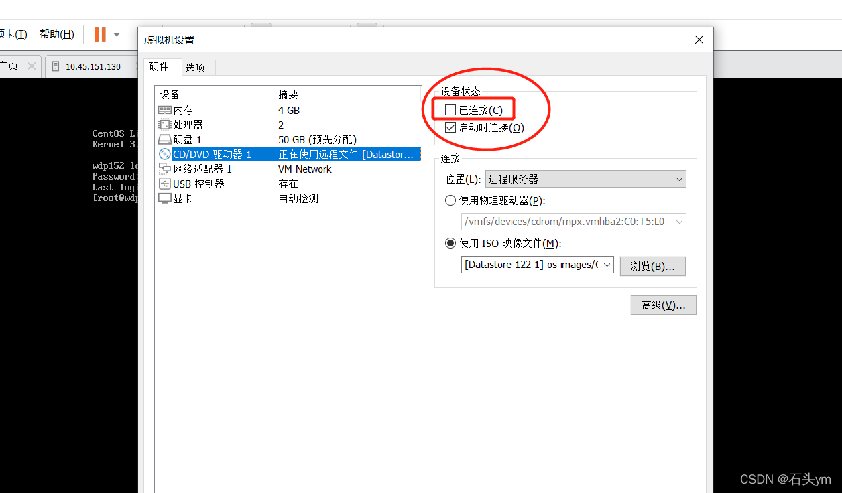Select the 网络适配器 1 network icon
842x493 pixels.
pos(165,169)
